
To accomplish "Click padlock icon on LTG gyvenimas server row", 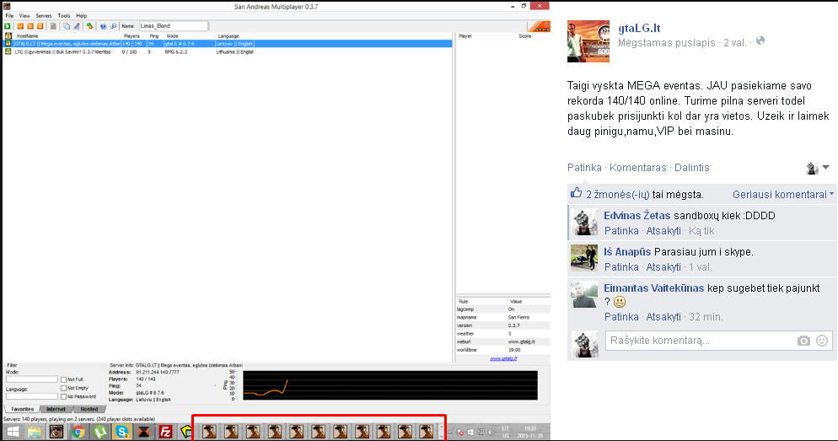I will click(x=8, y=51).
